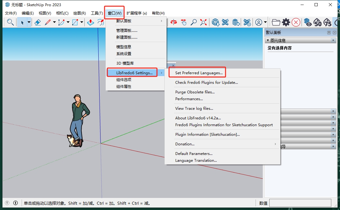Open the sign-in account dropdown arrow
The image size is (340, 210).
pos(265,22)
